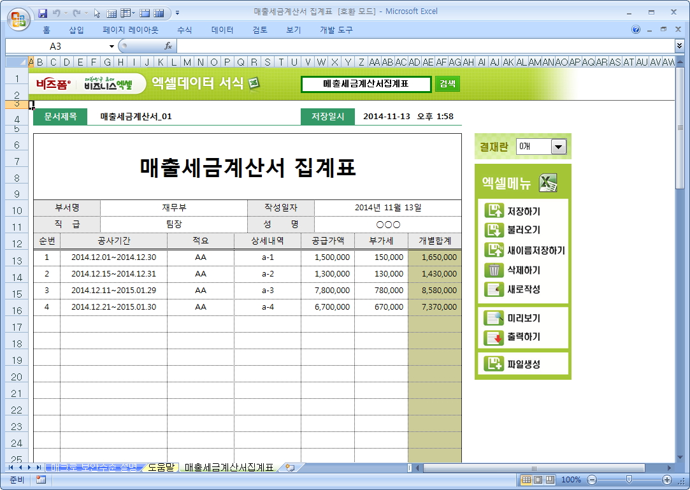This screenshot has height=490, width=690.
Task: Click the 매출세금계산서집계표 search input field
Action: (366, 84)
